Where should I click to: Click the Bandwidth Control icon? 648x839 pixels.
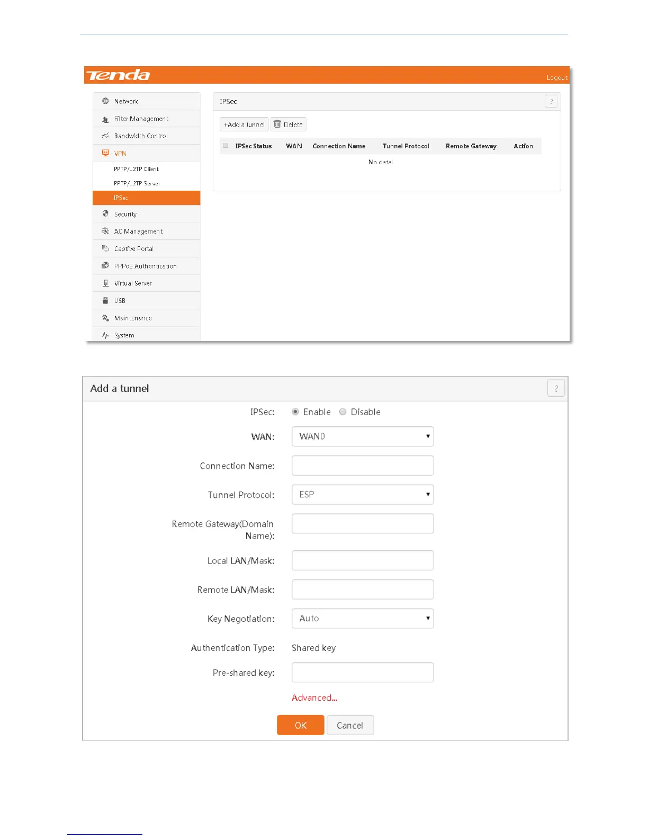tap(105, 136)
